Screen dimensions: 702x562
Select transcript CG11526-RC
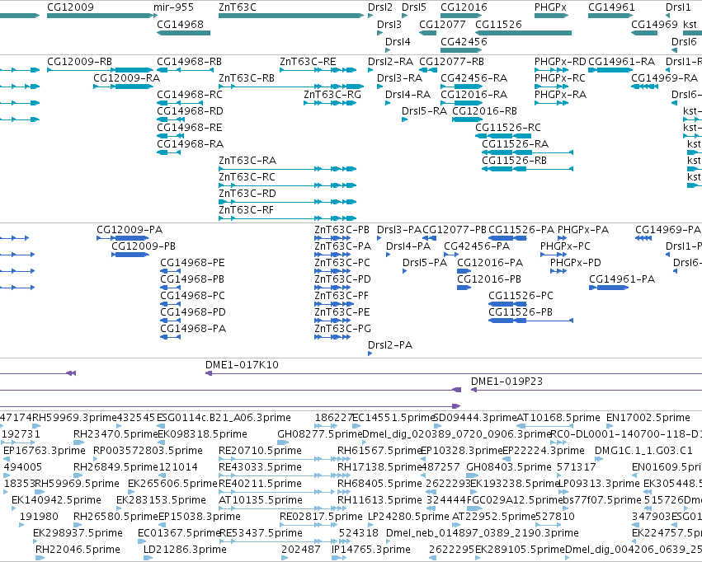[508, 128]
